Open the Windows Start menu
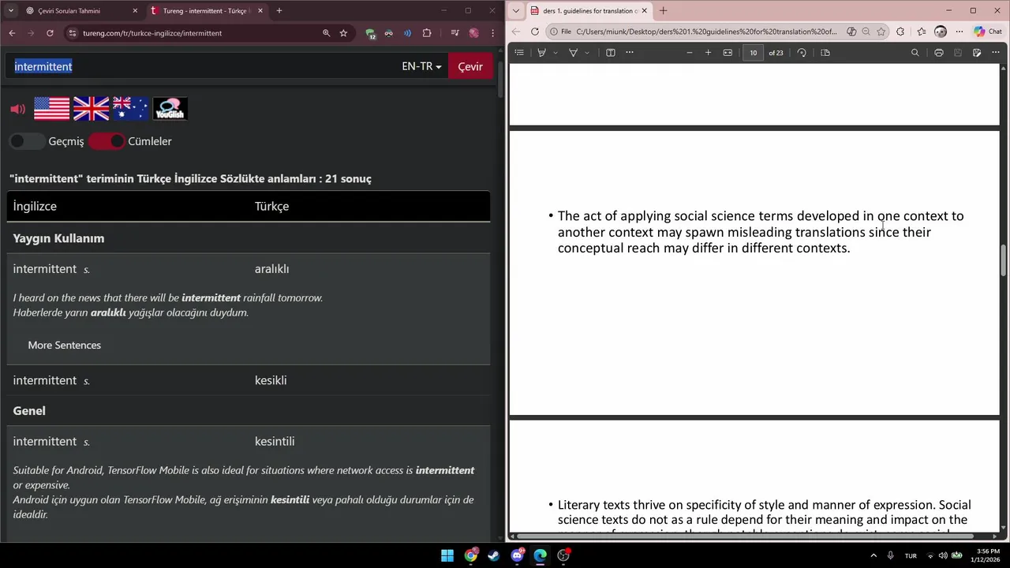This screenshot has width=1010, height=568. coord(447,555)
